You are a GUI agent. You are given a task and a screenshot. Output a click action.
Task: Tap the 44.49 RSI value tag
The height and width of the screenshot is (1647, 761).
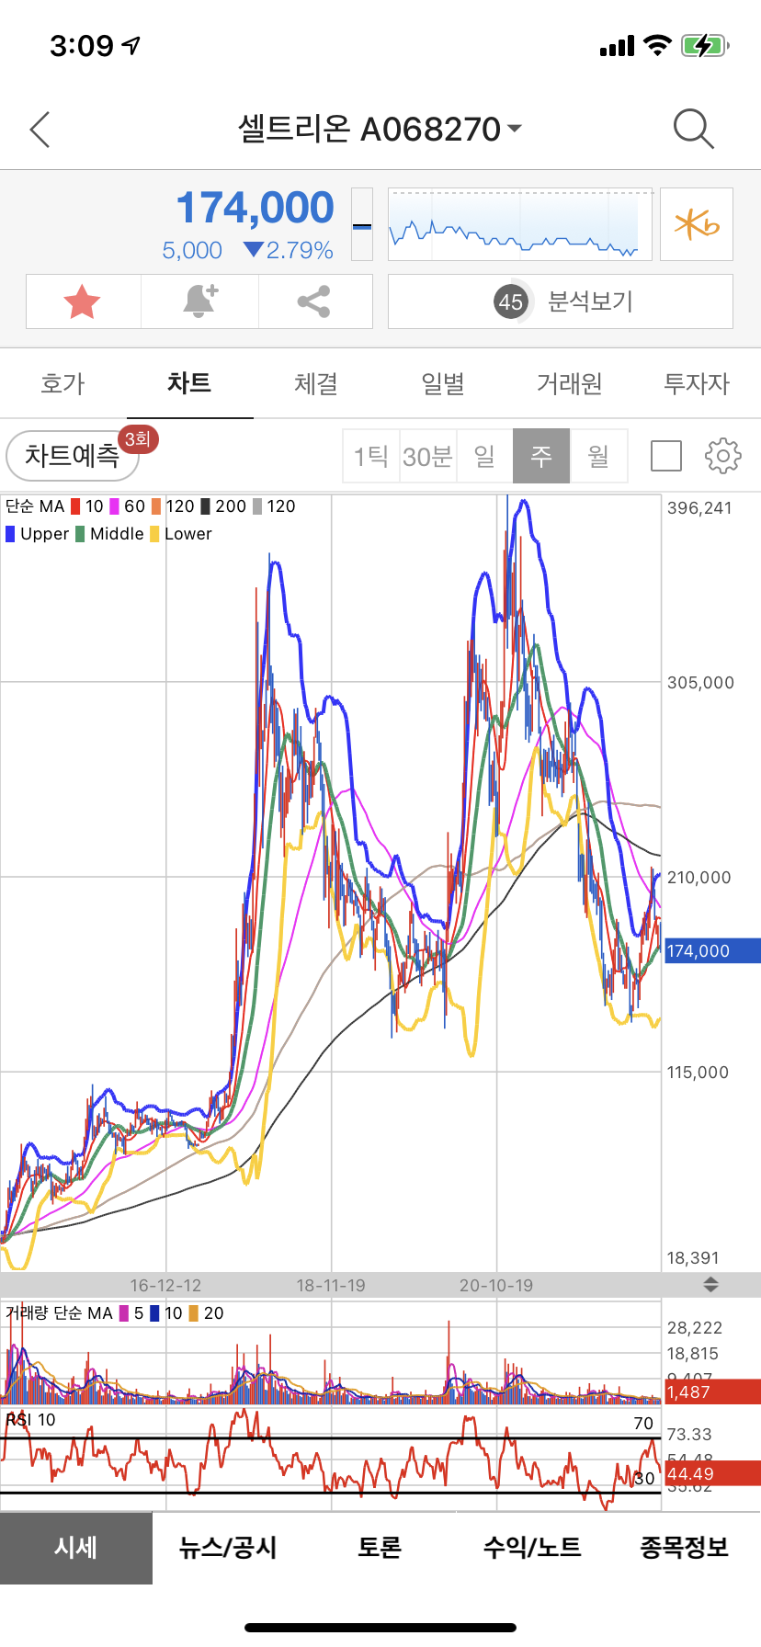(x=710, y=1473)
